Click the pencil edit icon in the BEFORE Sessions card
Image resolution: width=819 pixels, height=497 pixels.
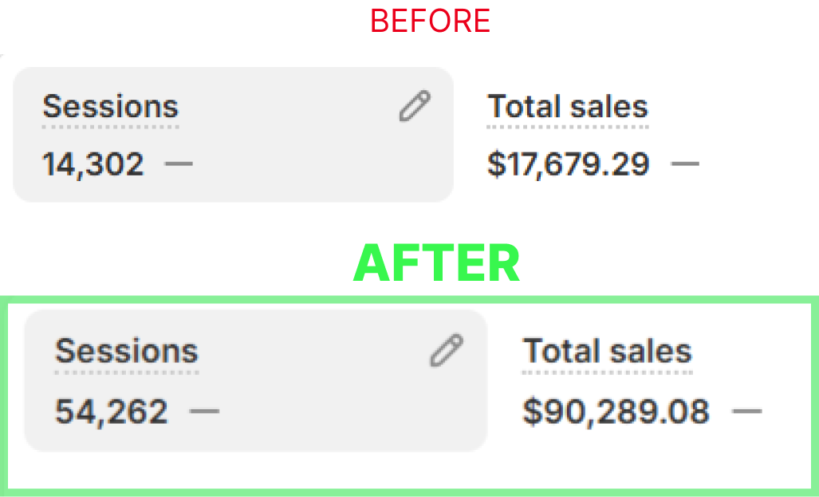click(x=415, y=106)
